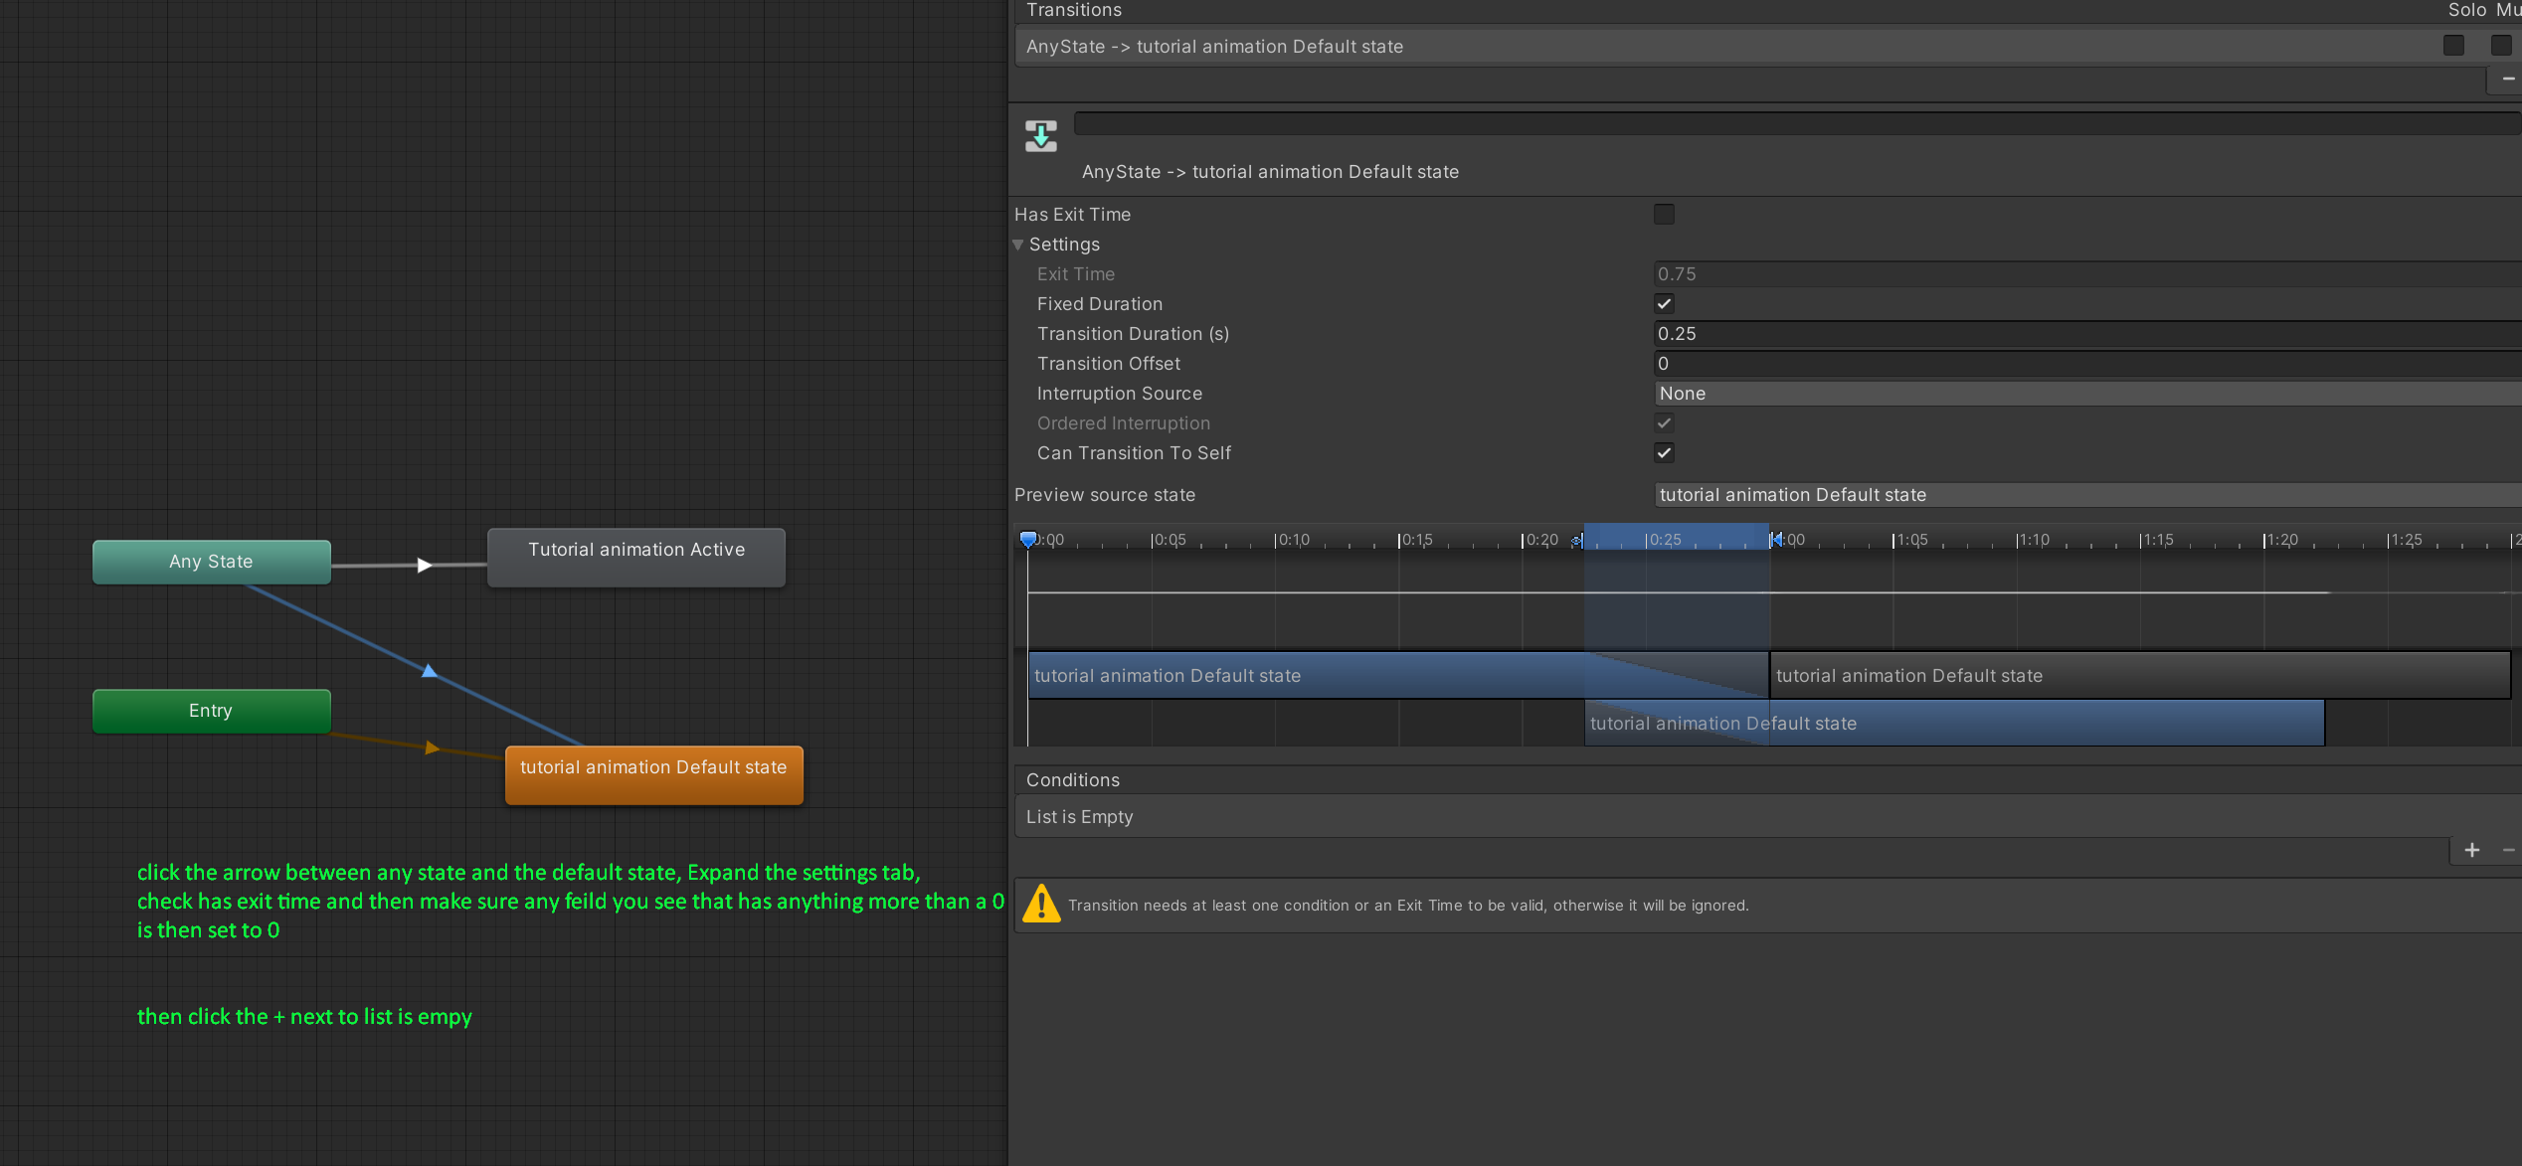Enable the Has Exit Time checkbox
This screenshot has width=2522, height=1166.
pos(1664,214)
